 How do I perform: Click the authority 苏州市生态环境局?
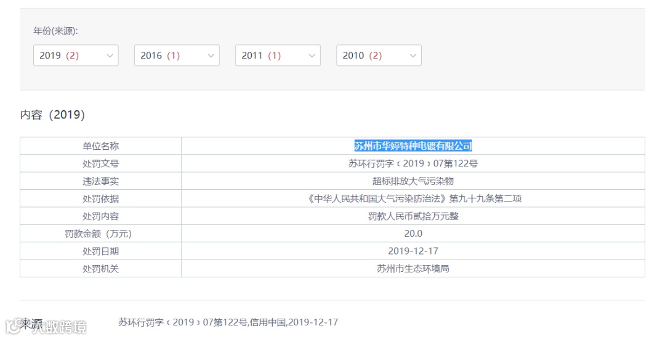pyautogui.click(x=413, y=269)
